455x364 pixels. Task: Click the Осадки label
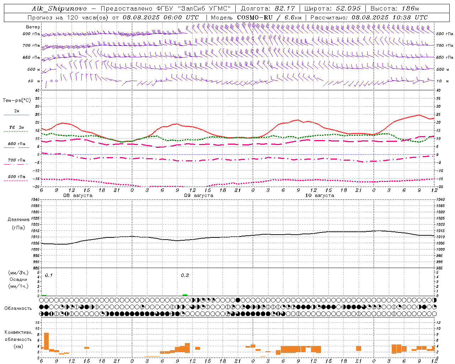pyautogui.click(x=18, y=279)
